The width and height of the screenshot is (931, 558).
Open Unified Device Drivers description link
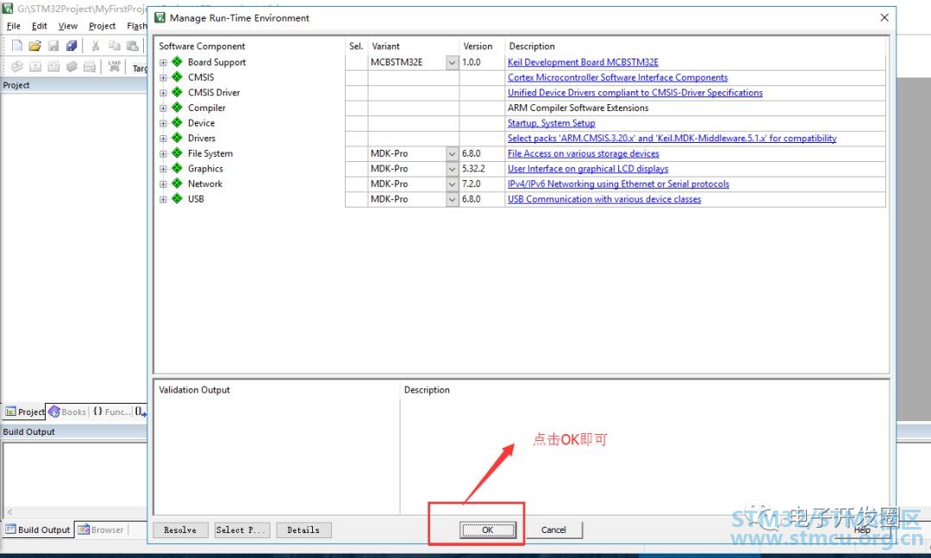point(634,92)
